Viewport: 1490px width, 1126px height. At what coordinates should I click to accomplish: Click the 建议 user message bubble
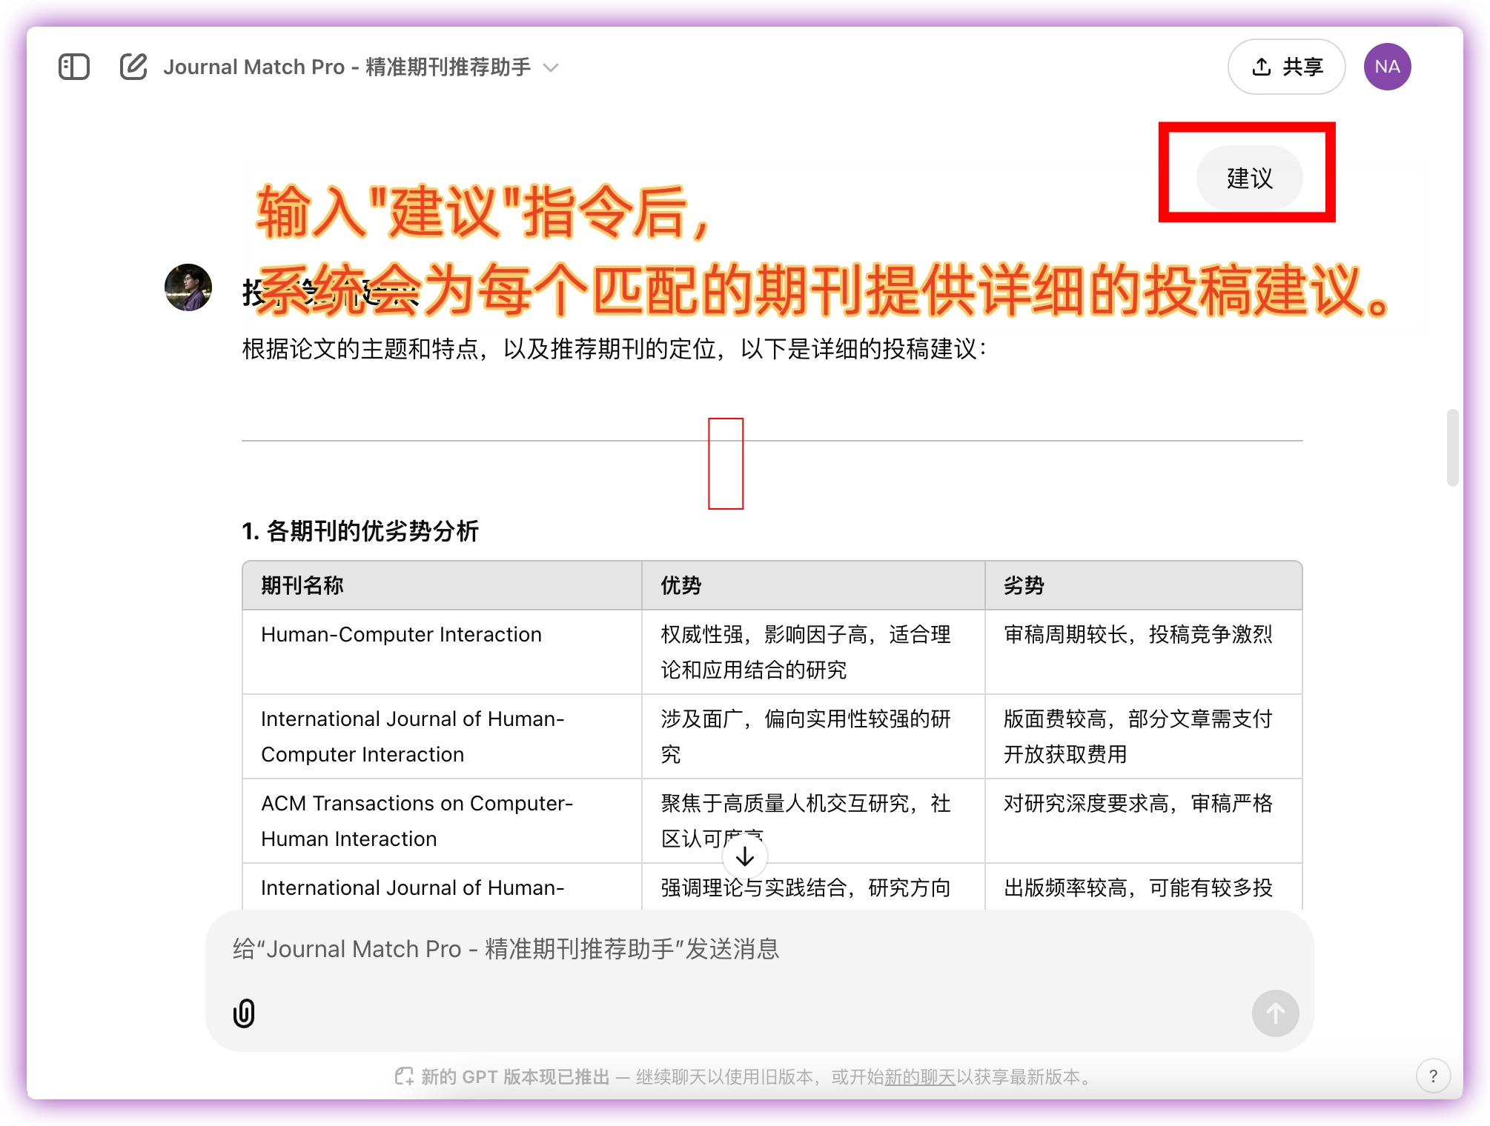tap(1249, 178)
